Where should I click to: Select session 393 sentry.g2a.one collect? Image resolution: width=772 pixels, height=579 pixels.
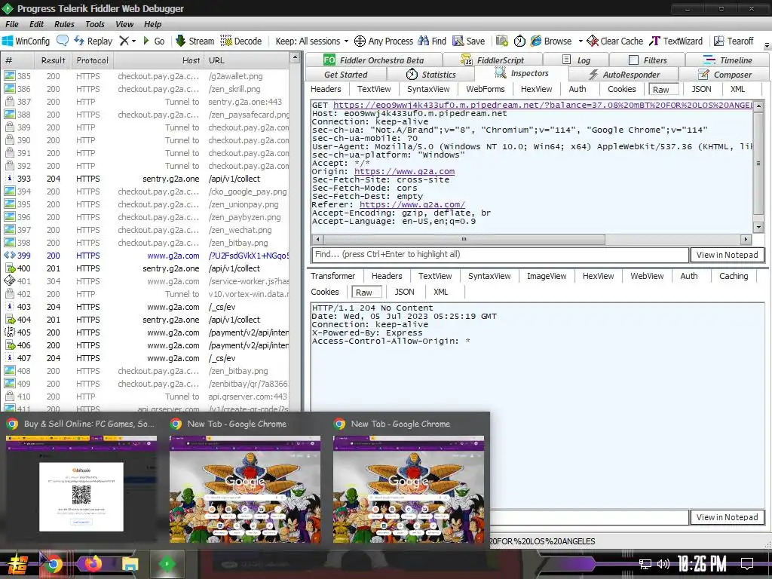point(146,179)
